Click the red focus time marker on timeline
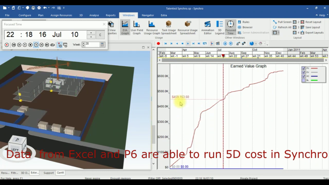 click(223, 56)
